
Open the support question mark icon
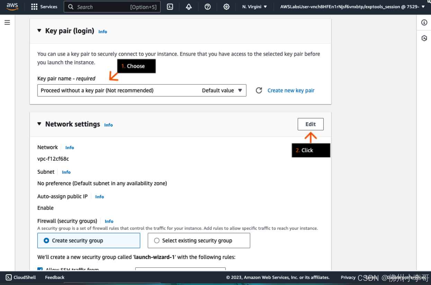pos(208,7)
